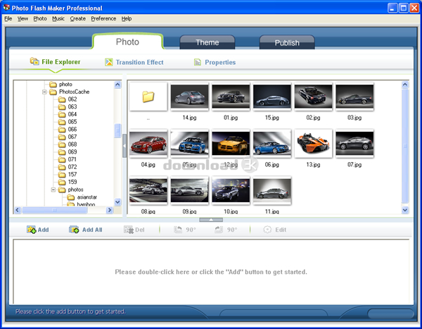The width and height of the screenshot is (422, 329).
Task: Select the photo folder in tree
Action: pyautogui.click(x=60, y=85)
